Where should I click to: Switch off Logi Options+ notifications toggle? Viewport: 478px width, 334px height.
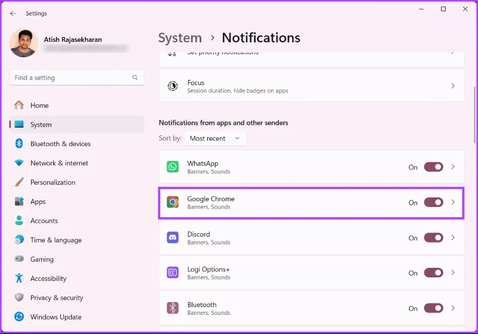pyautogui.click(x=434, y=273)
